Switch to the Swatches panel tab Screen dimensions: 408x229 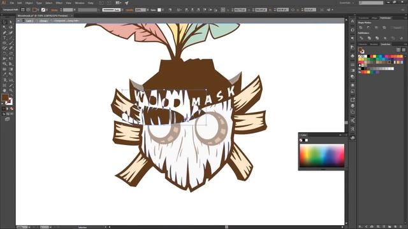(x=385, y=44)
